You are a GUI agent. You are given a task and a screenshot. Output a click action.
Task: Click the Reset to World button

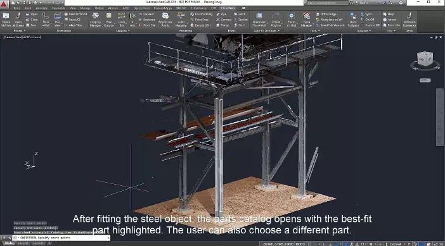point(76,14)
